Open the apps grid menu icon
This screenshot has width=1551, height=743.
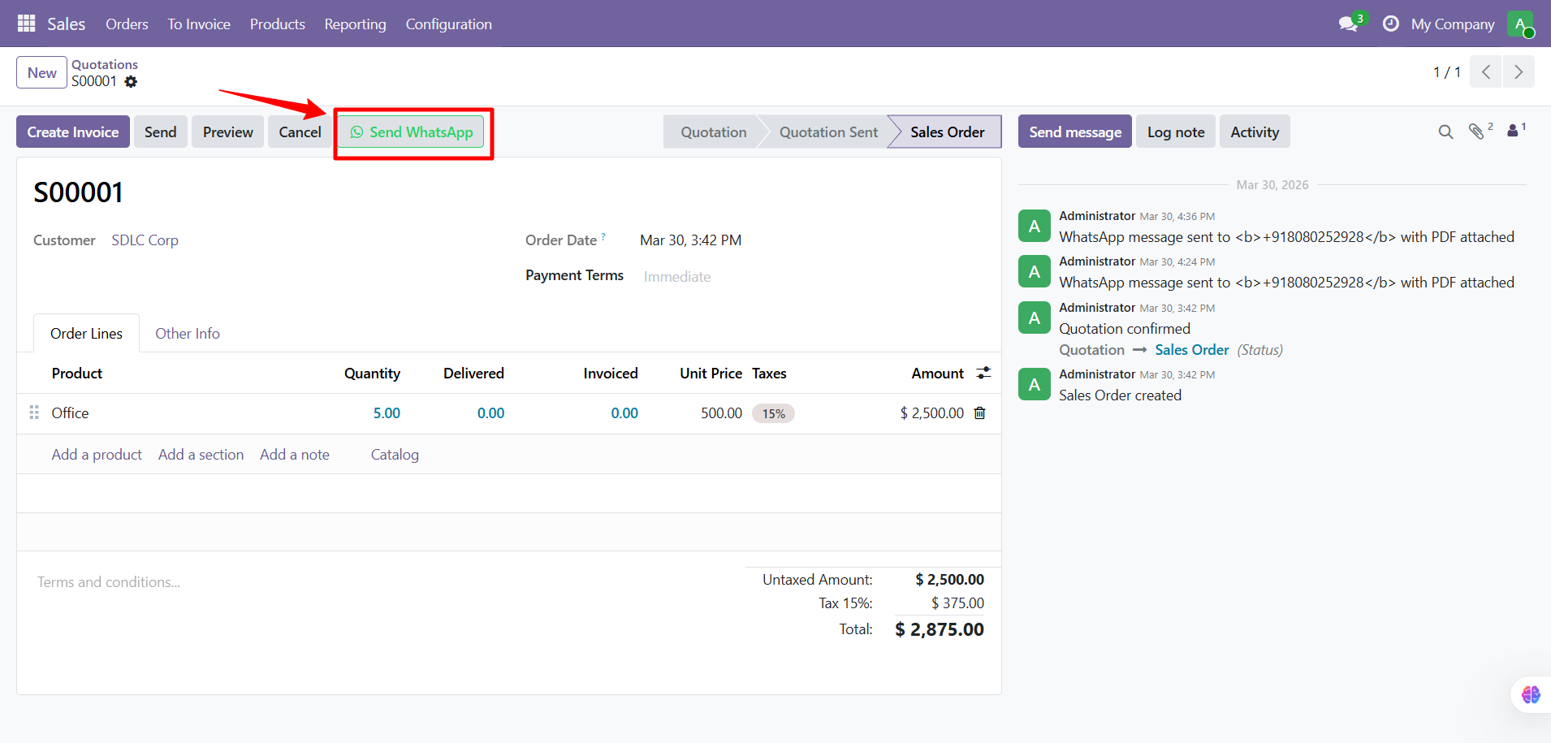(26, 24)
